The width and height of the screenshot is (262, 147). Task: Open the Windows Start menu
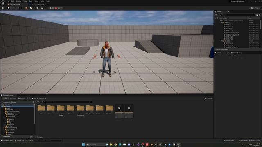84,145
